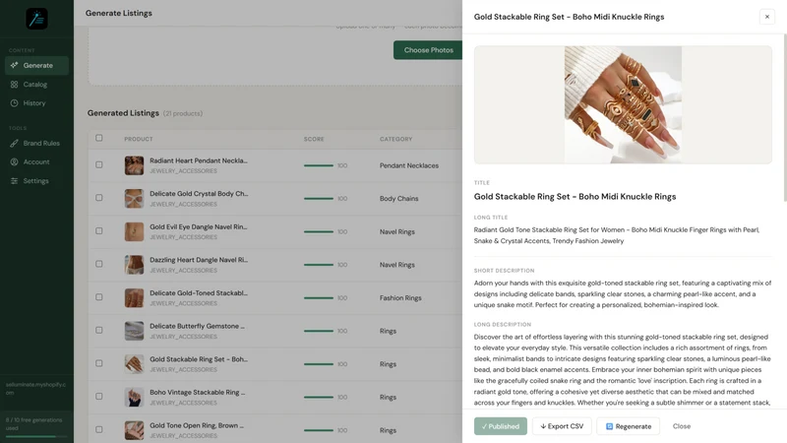Click the Settings sliders icon in the sidebar
The image size is (787, 443).
click(x=14, y=181)
